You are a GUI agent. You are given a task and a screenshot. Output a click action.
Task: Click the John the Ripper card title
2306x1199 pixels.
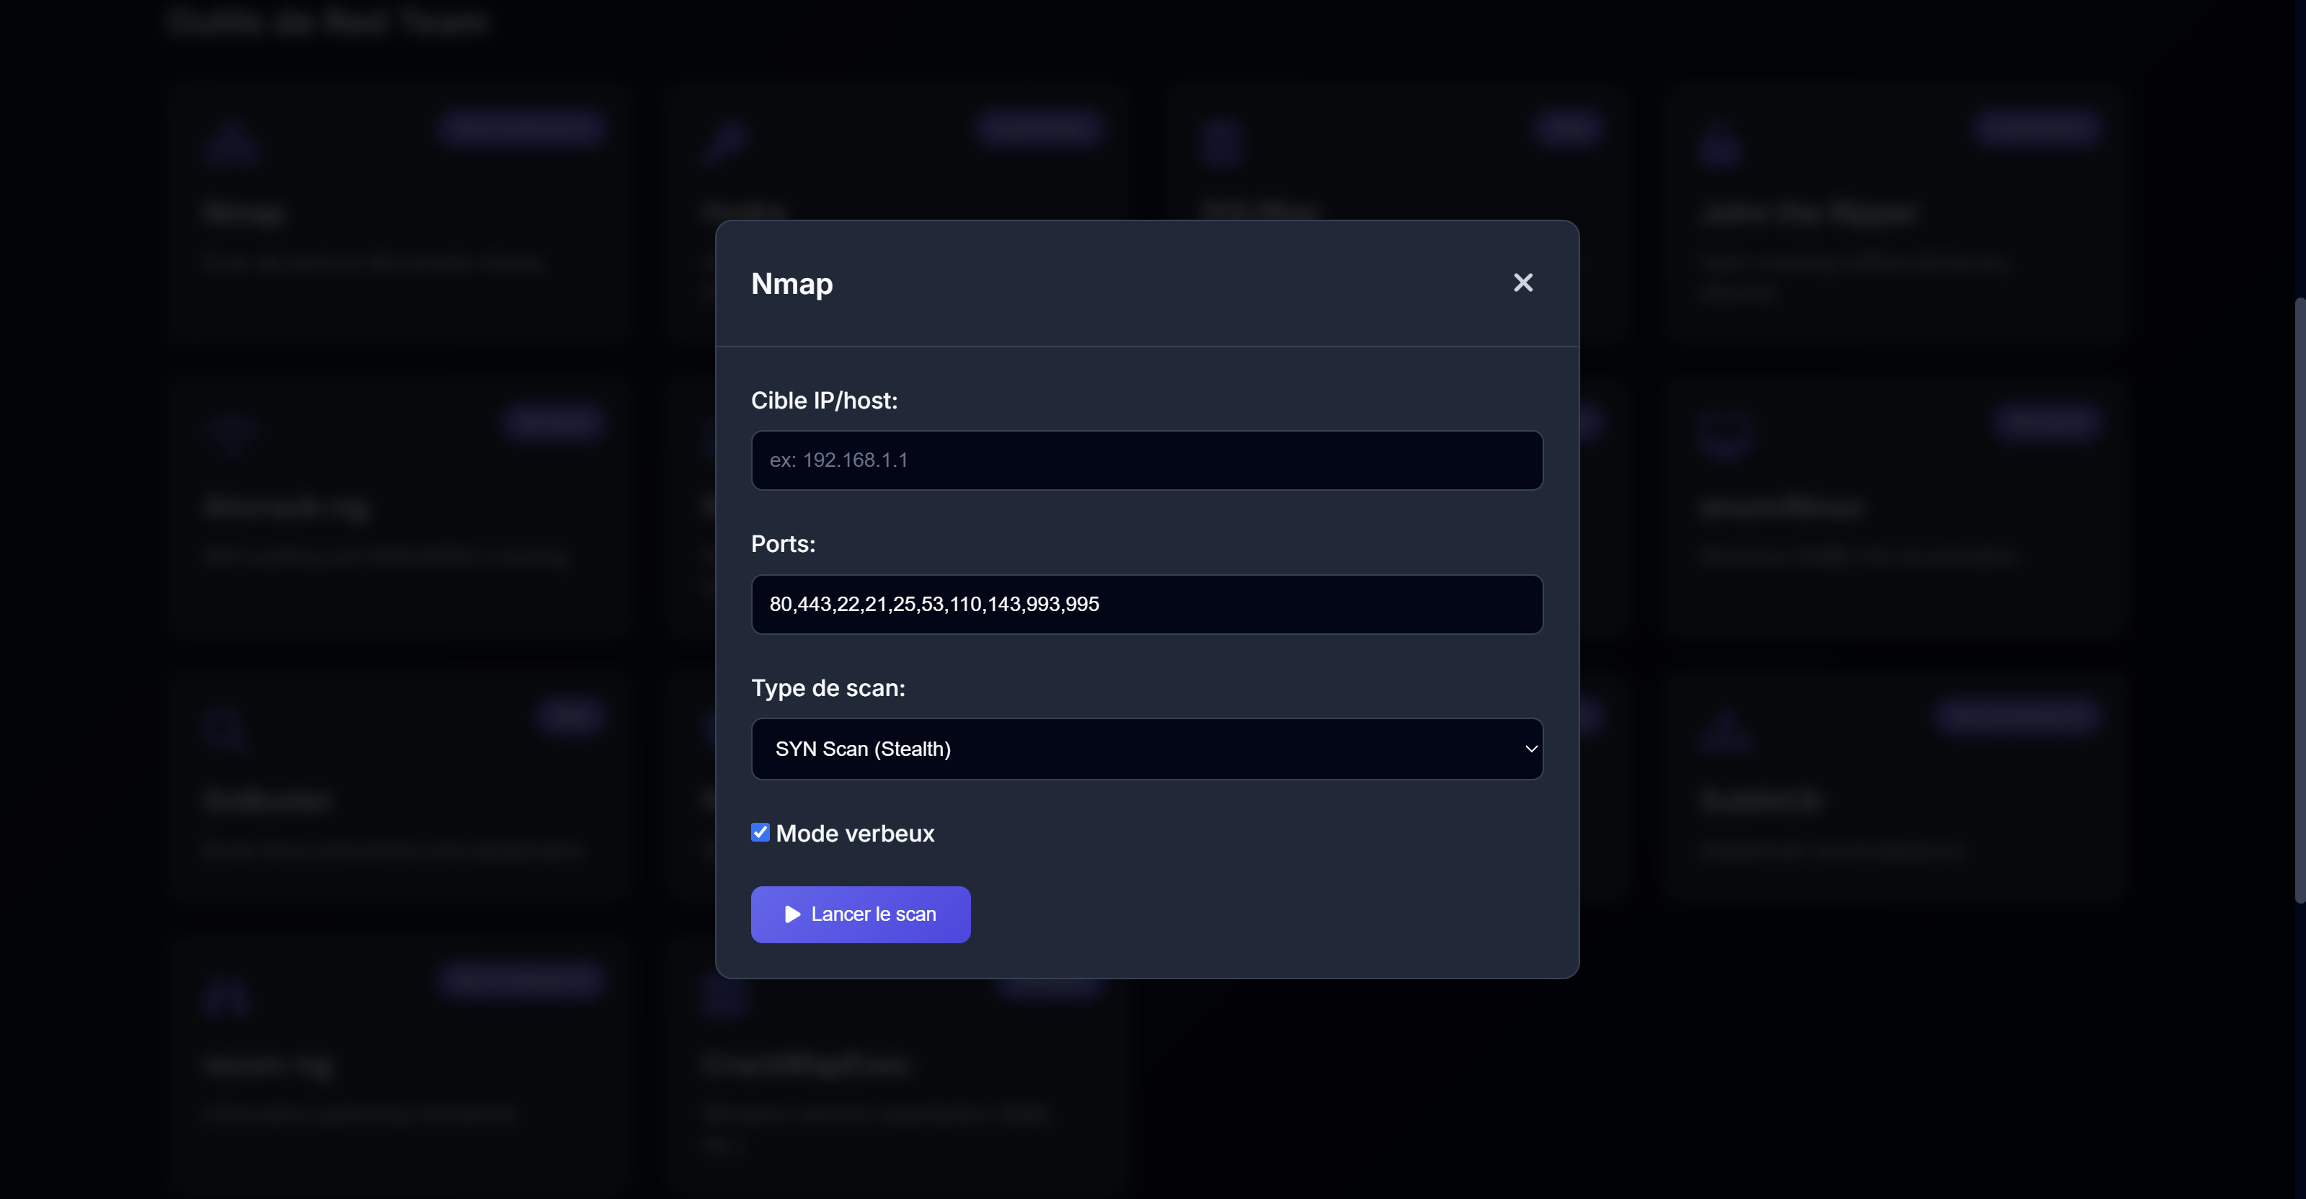tap(1809, 213)
